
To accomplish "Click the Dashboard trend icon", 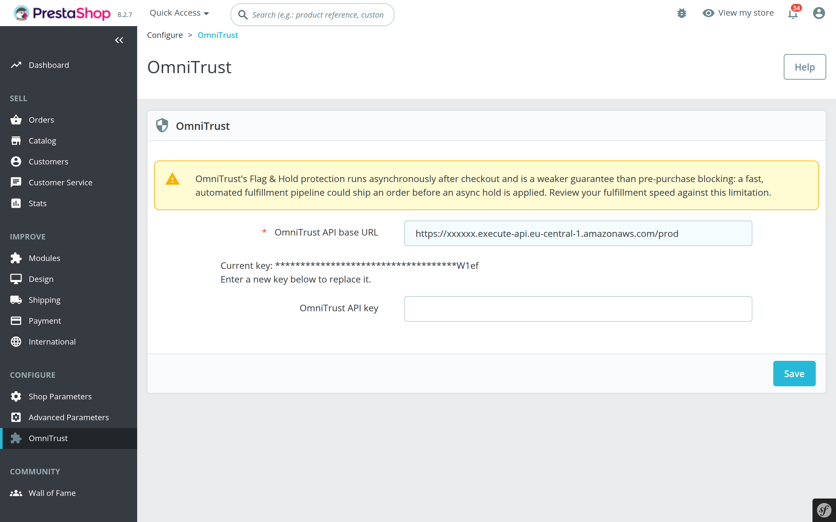I will [16, 65].
